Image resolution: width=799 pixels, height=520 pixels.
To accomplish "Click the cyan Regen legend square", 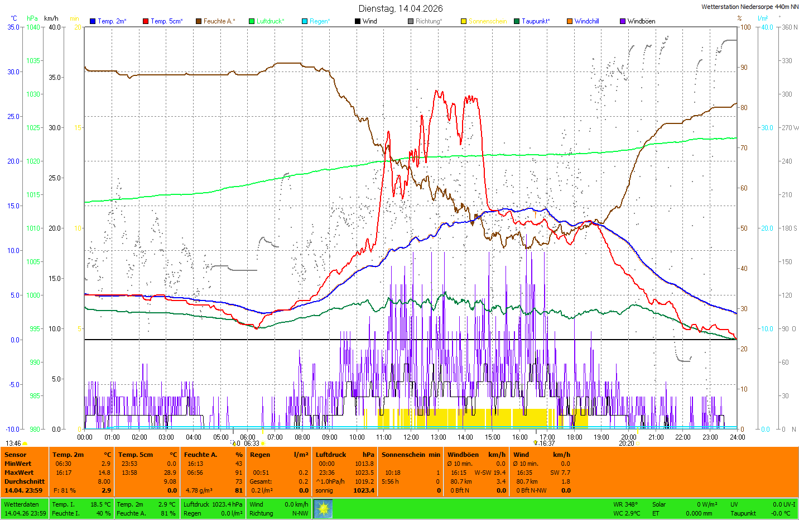I will pyautogui.click(x=305, y=21).
